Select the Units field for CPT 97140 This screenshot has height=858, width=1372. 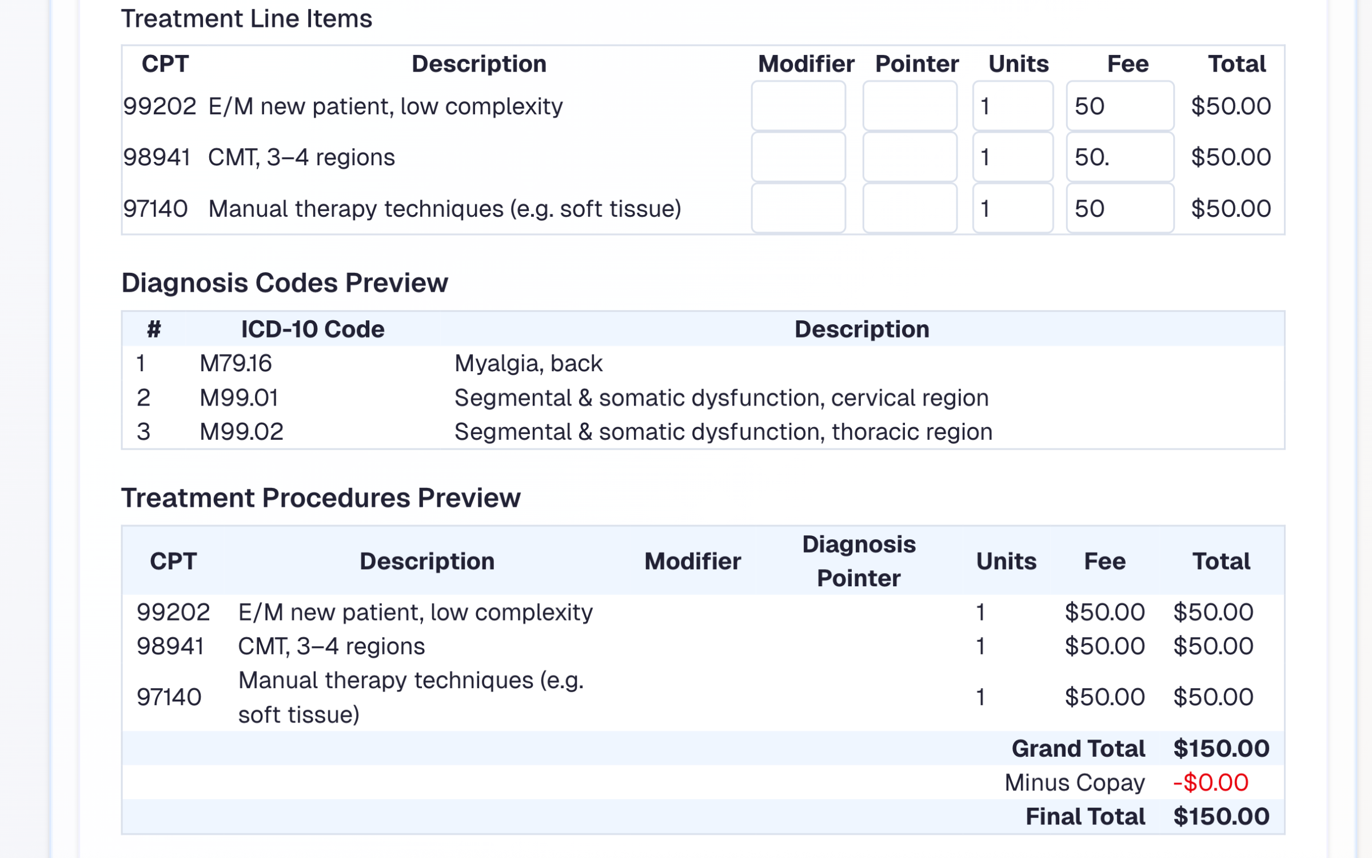(x=1012, y=208)
